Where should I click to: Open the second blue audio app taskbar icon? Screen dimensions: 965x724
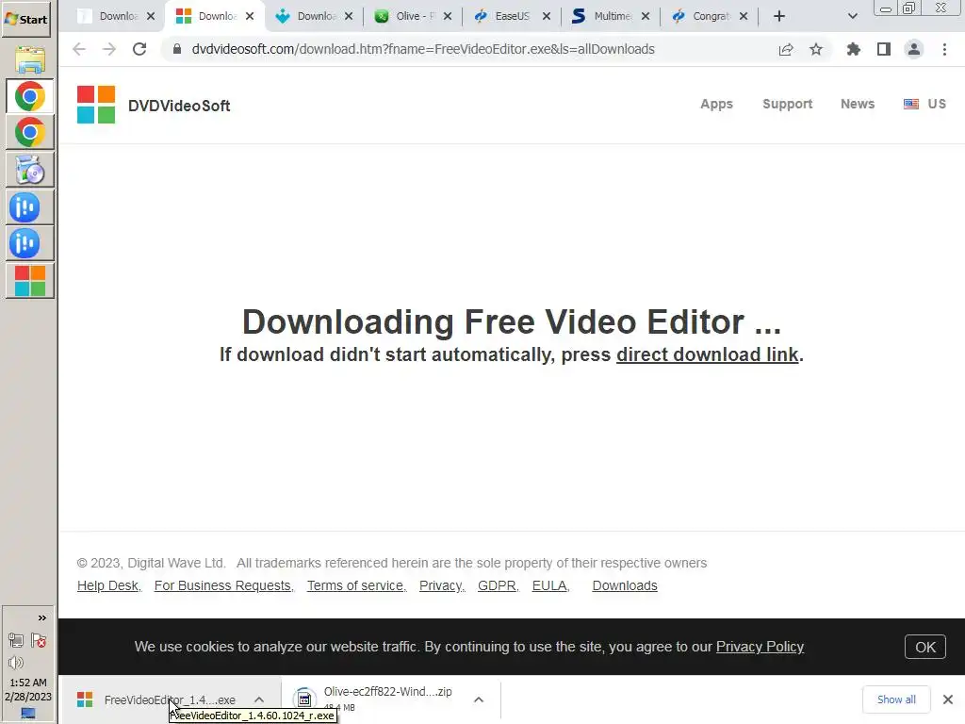pyautogui.click(x=29, y=243)
